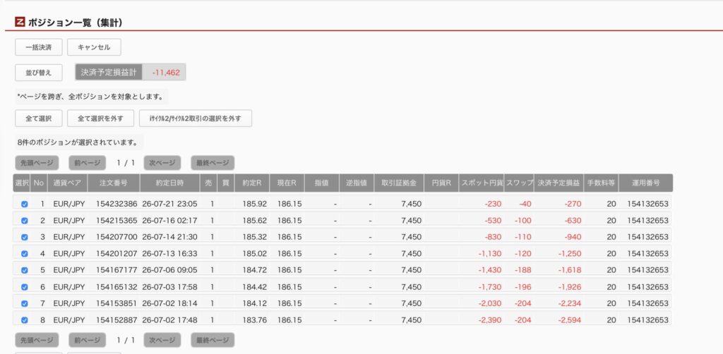Click projected P/L value -270
The width and height of the screenshot is (723, 354).
pyautogui.click(x=573, y=204)
